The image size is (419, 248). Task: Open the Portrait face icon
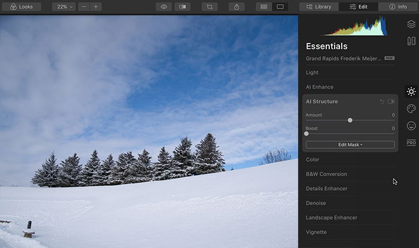tap(411, 125)
